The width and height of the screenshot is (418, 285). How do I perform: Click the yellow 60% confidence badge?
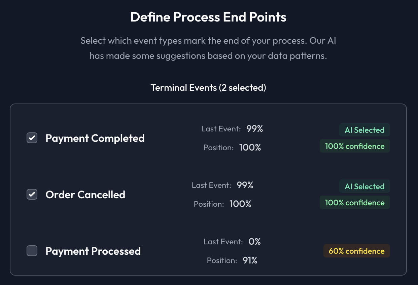pos(356,251)
